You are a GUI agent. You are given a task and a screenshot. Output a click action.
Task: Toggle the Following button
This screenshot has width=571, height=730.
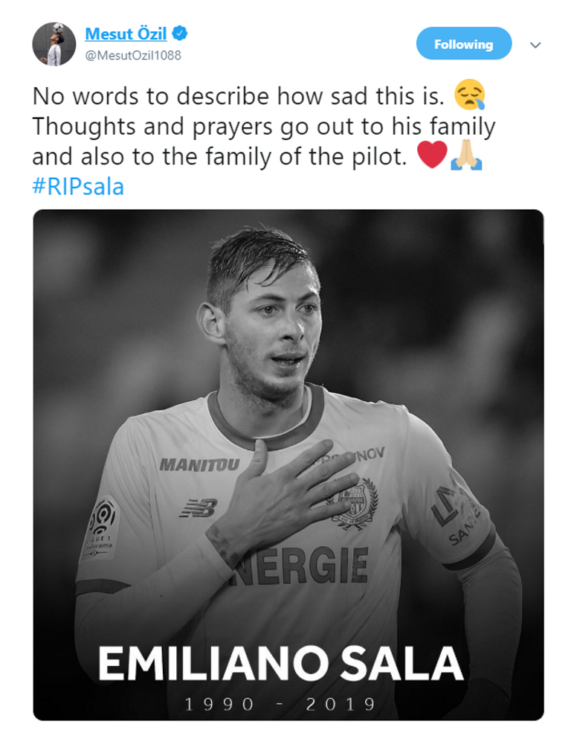tap(463, 44)
